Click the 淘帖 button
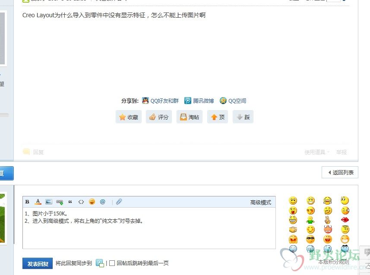Image resolution: width=370 pixels, height=275 pixels. pos(190,117)
